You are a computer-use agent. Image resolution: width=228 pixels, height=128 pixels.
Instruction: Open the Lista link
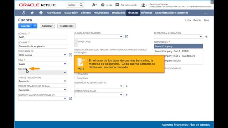[188, 20]
